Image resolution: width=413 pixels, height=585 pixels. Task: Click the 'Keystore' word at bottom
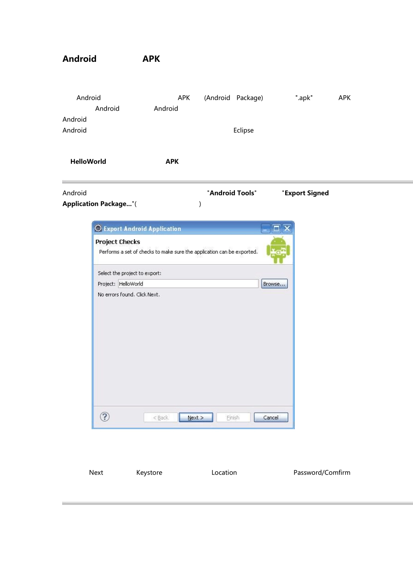(x=149, y=473)
